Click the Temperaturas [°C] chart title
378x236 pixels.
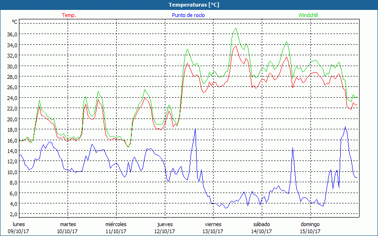194,5
